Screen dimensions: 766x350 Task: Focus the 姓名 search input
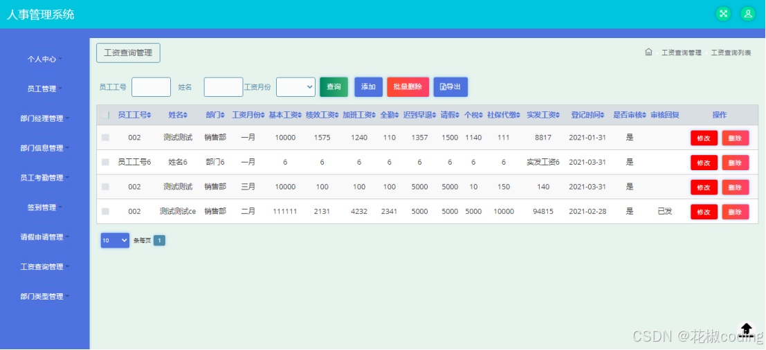coord(224,87)
